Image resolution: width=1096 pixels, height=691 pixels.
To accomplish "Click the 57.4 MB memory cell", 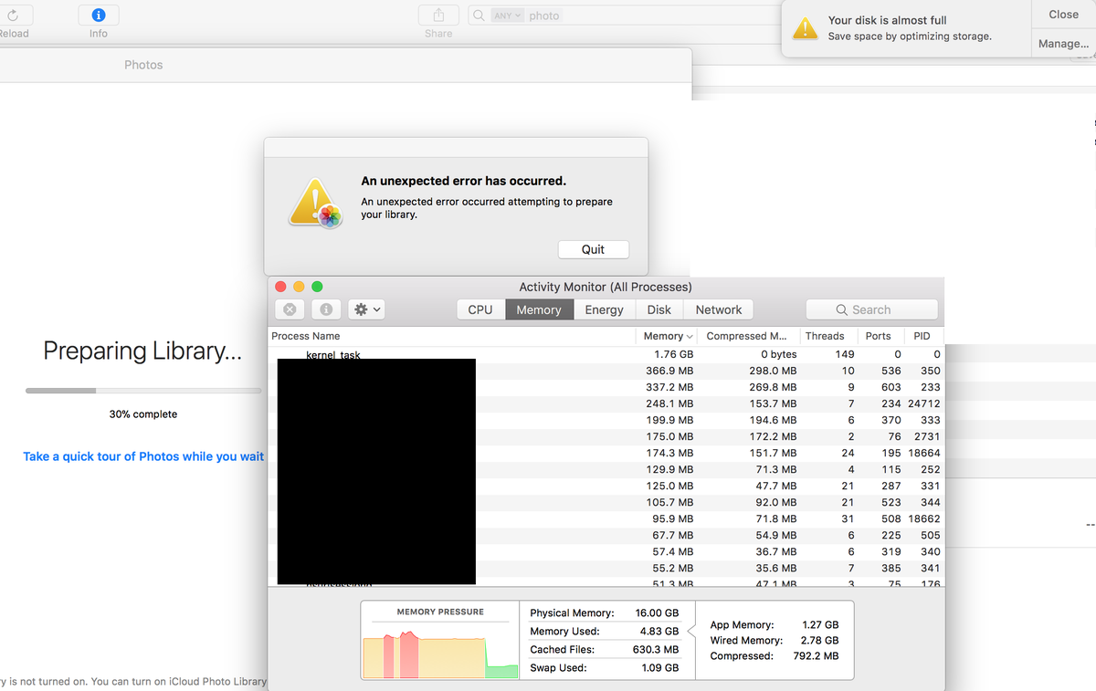I will pyautogui.click(x=672, y=551).
